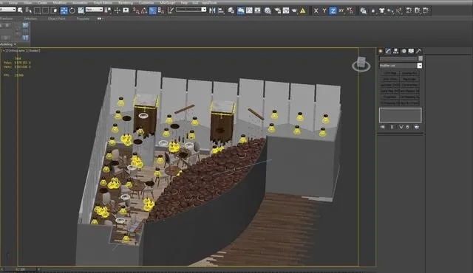Open the Rendered Frame Window icon
The width and height of the screenshot is (473, 273).
tap(286, 10)
